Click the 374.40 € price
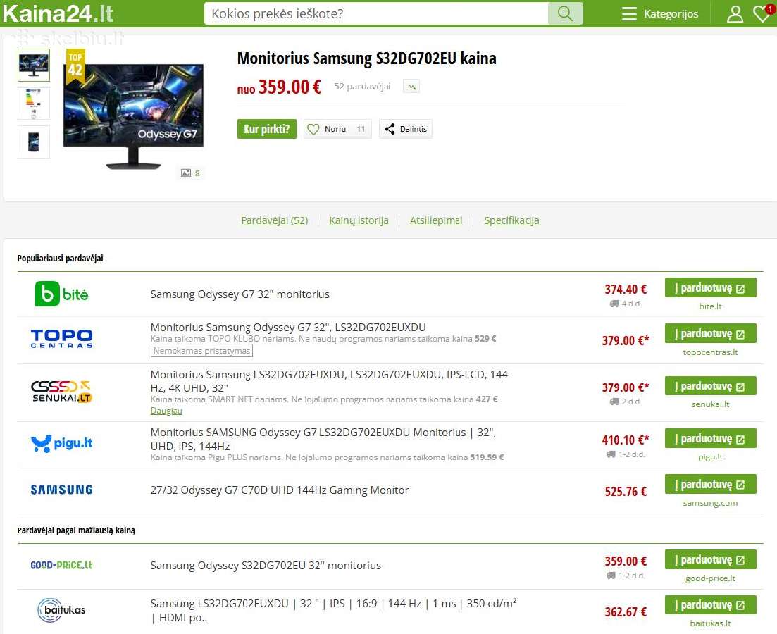This screenshot has height=634, width=777. [626, 289]
